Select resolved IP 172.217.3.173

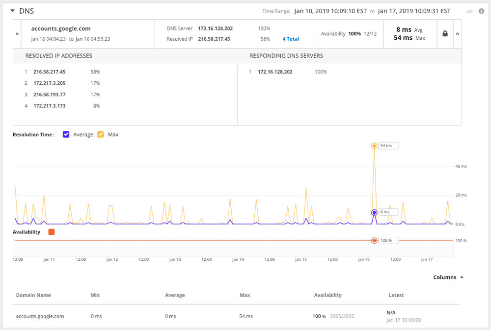50,106
